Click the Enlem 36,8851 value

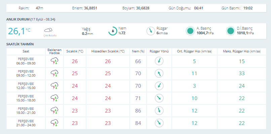[x=90, y=8]
